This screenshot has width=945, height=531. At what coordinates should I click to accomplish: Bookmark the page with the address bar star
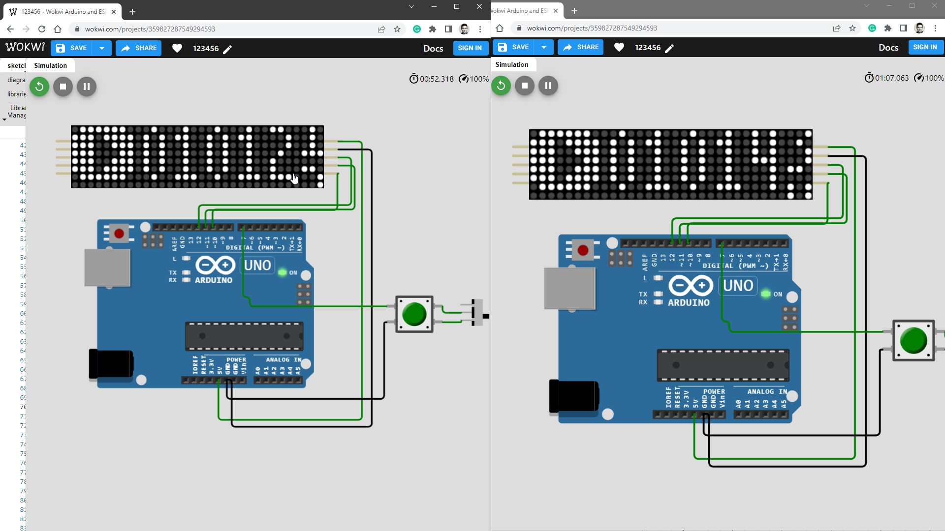tap(397, 29)
